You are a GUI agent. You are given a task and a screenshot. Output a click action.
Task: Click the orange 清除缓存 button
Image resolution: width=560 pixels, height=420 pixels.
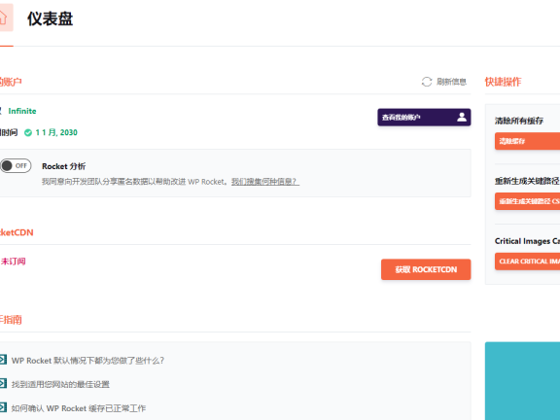click(527, 141)
